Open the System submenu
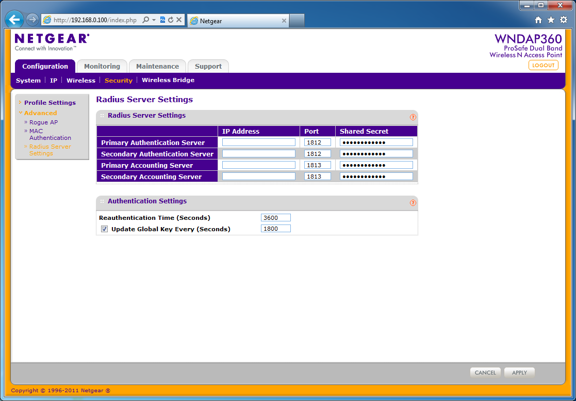576x401 pixels. pos(28,81)
